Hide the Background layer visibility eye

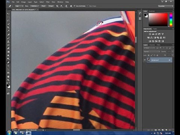[145, 60]
